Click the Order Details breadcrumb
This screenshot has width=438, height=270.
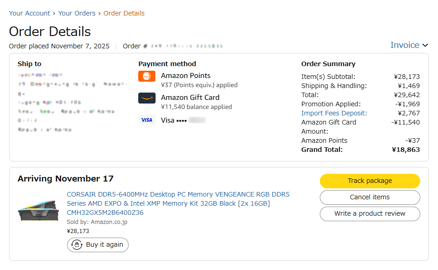(124, 13)
